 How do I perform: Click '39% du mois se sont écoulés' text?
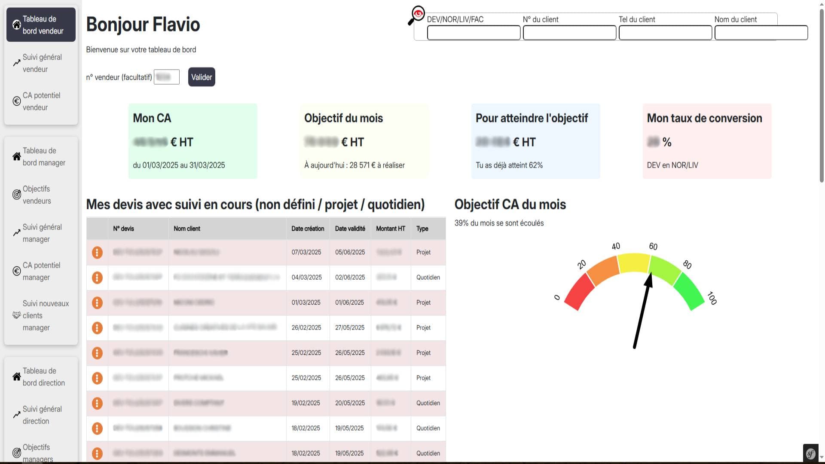click(499, 223)
